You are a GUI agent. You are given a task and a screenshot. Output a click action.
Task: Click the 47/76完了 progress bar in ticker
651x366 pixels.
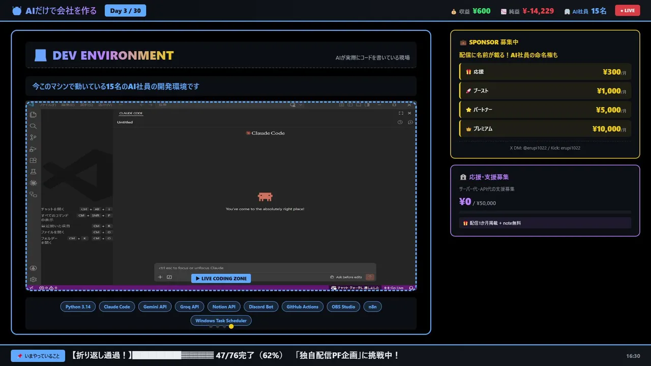(172, 355)
